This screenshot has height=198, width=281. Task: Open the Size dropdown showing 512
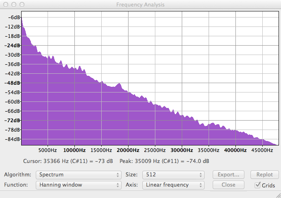pyautogui.click(x=173, y=175)
